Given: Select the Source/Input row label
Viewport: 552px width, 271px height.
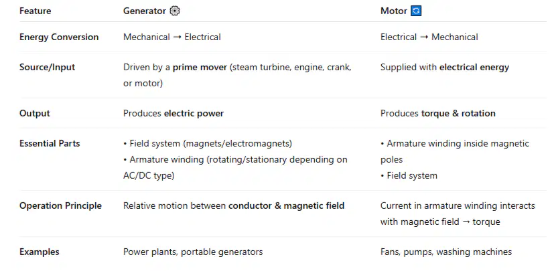Looking at the screenshot, I should click(47, 67).
